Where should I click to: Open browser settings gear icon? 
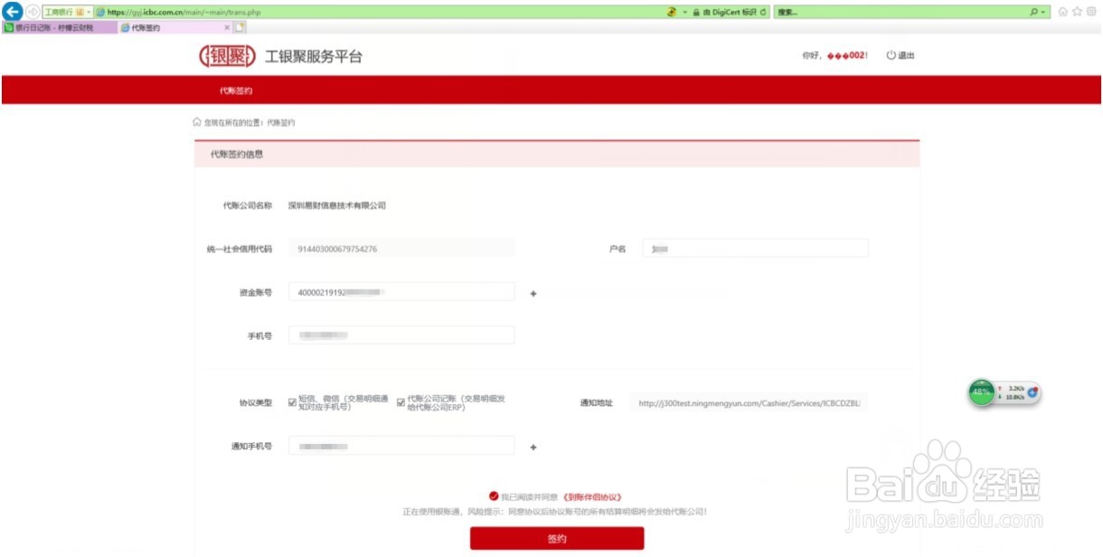click(x=1090, y=12)
